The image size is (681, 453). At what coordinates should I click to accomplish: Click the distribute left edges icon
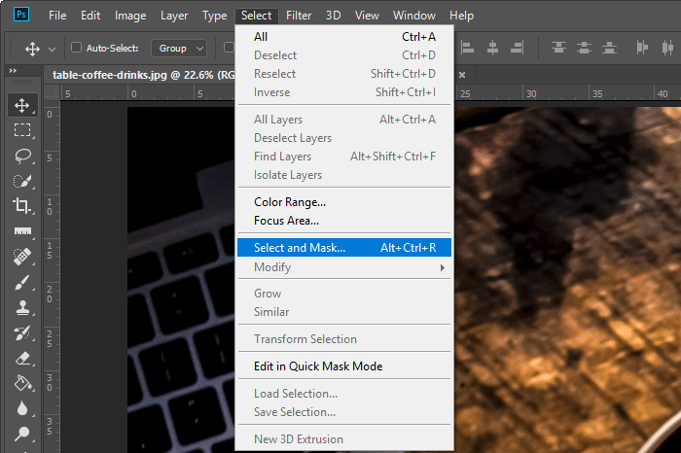coord(642,48)
